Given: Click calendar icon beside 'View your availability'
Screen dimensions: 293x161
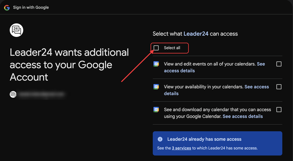Looking at the screenshot, I should 156,87.
